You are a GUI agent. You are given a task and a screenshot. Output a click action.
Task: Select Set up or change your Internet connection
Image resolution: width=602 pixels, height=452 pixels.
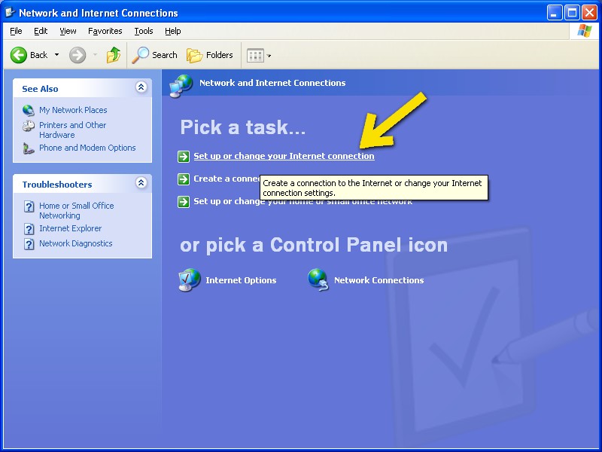(284, 156)
